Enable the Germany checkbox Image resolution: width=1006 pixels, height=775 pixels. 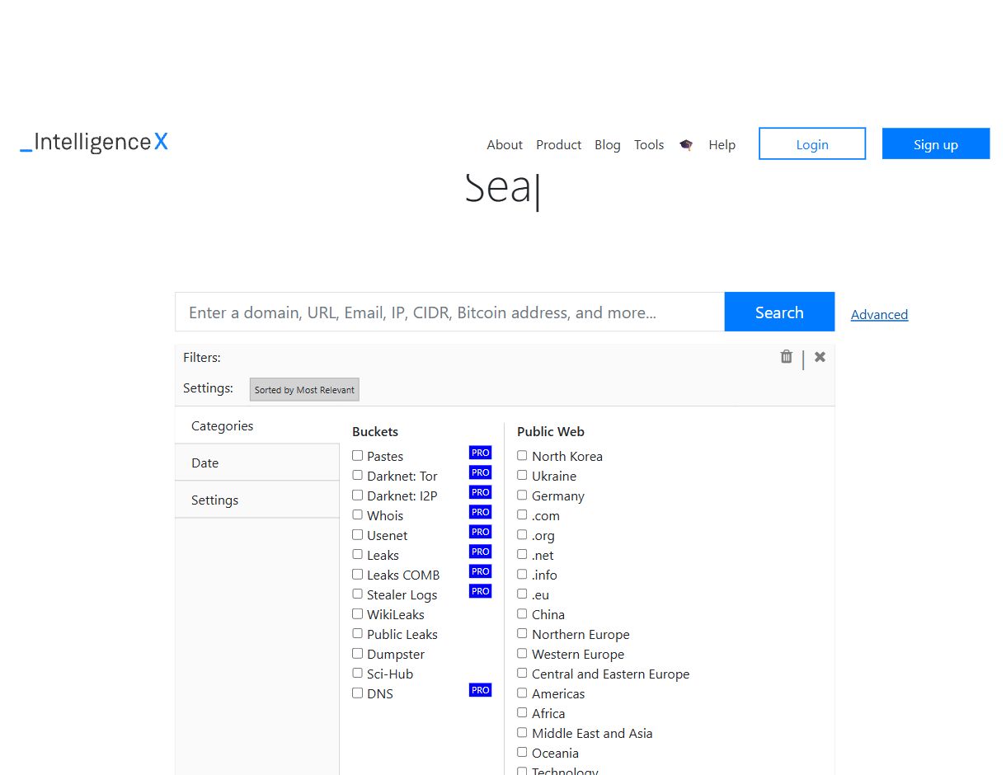(522, 495)
